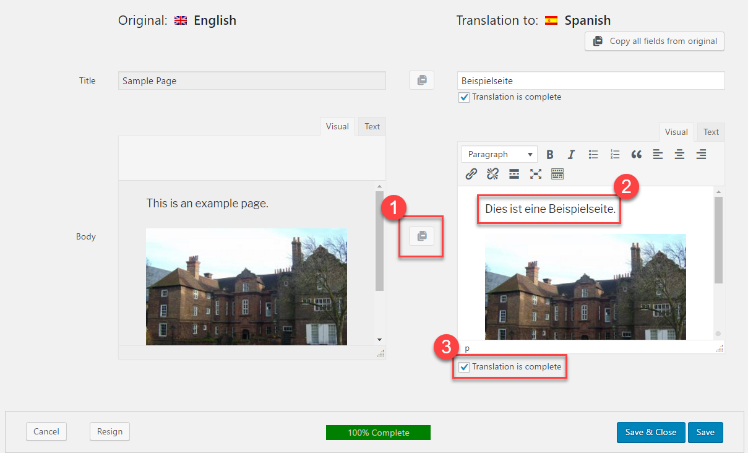Viewport: 748px width, 453px height.
Task: Click Copy all fields from original
Action: tap(655, 41)
